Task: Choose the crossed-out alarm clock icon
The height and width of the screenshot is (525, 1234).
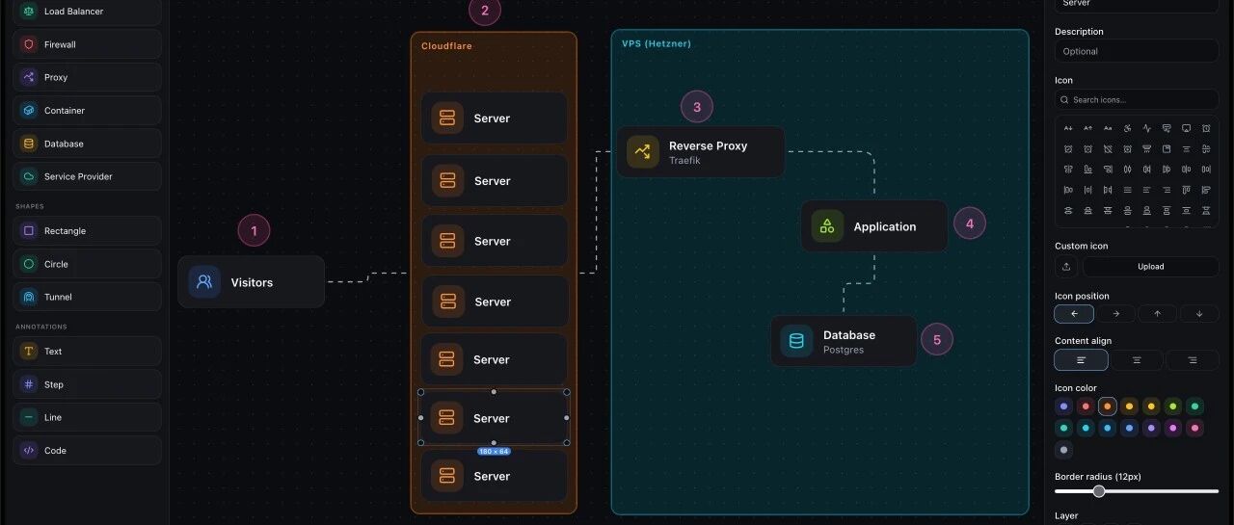Action: tap(1108, 149)
